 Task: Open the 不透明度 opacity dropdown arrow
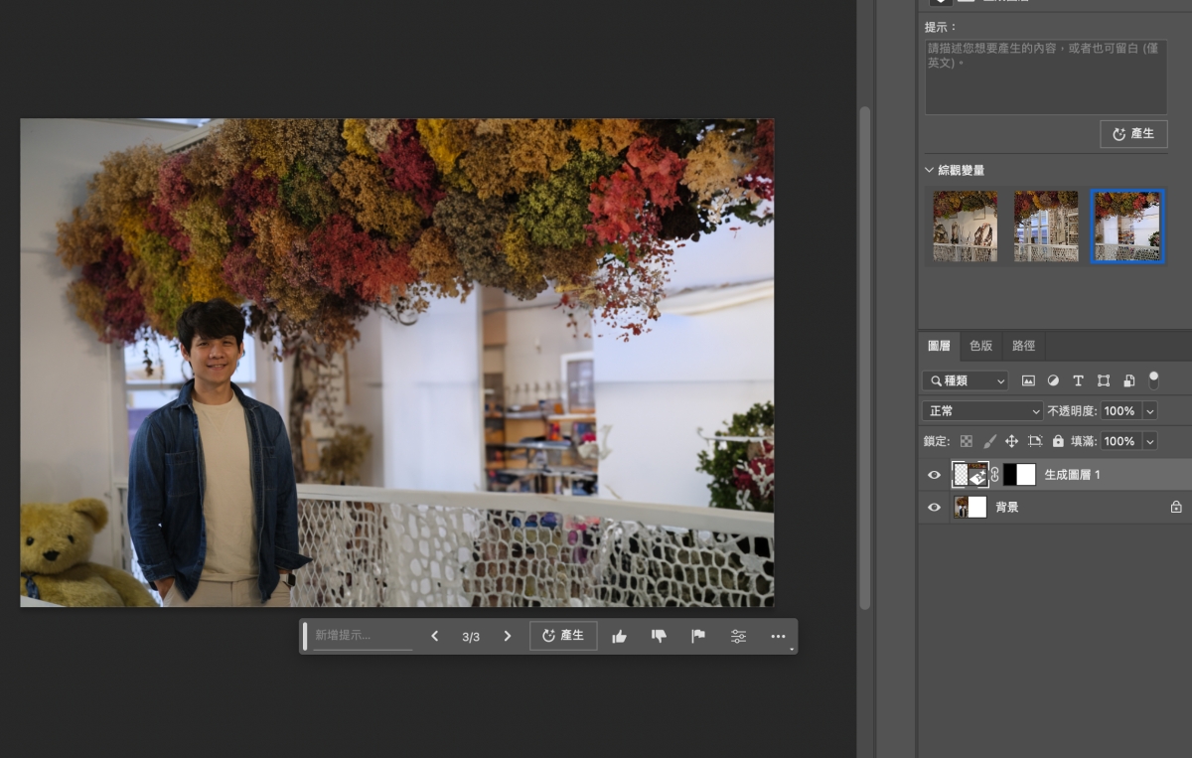(x=1150, y=411)
